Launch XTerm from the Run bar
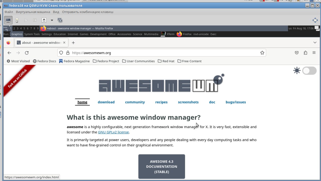 168,34
